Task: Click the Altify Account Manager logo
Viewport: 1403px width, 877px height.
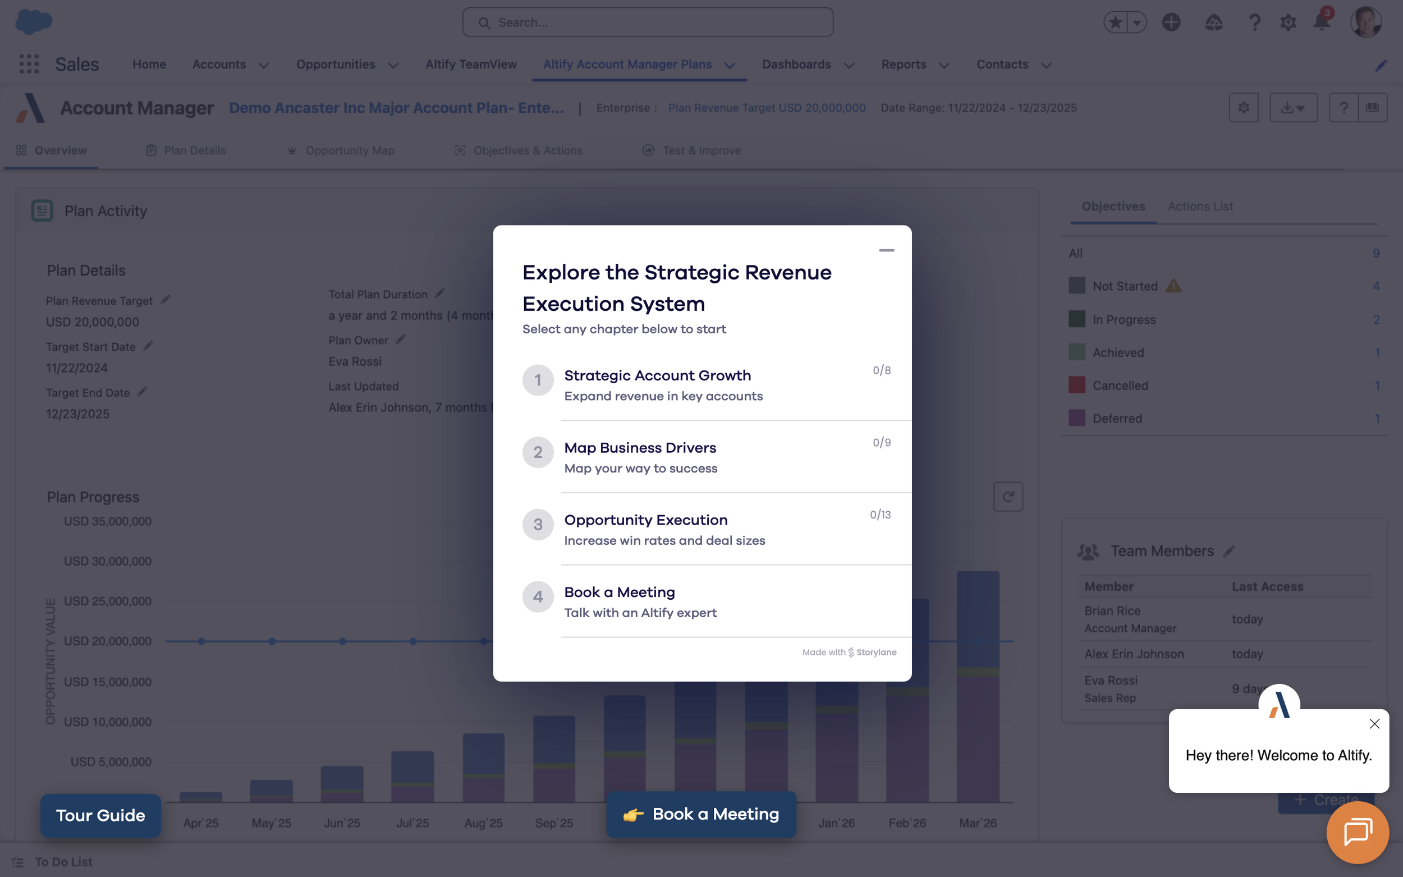Action: pyautogui.click(x=30, y=108)
